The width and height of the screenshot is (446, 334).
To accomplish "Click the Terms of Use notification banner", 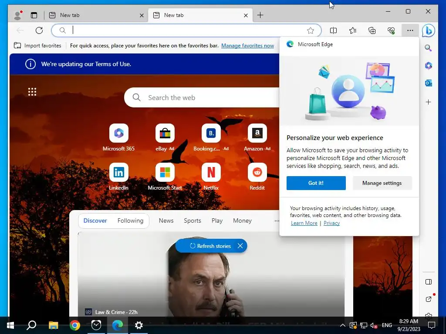I will tap(145, 64).
